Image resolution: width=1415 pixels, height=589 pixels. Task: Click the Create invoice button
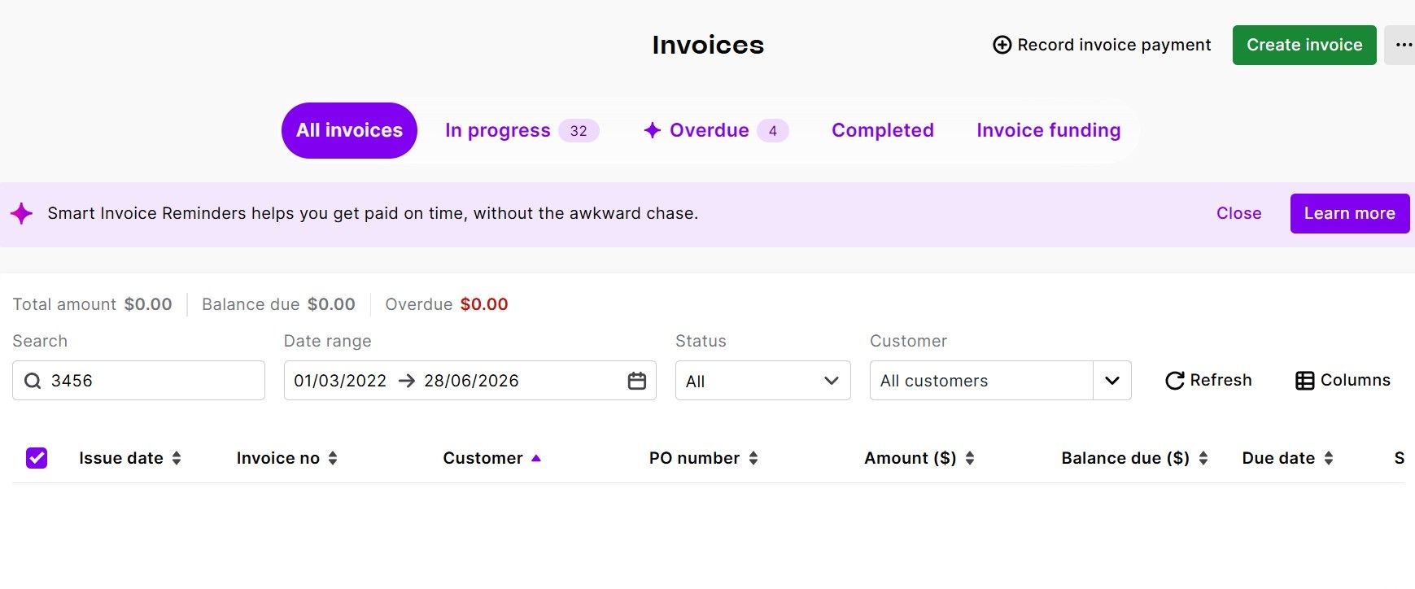(x=1304, y=45)
